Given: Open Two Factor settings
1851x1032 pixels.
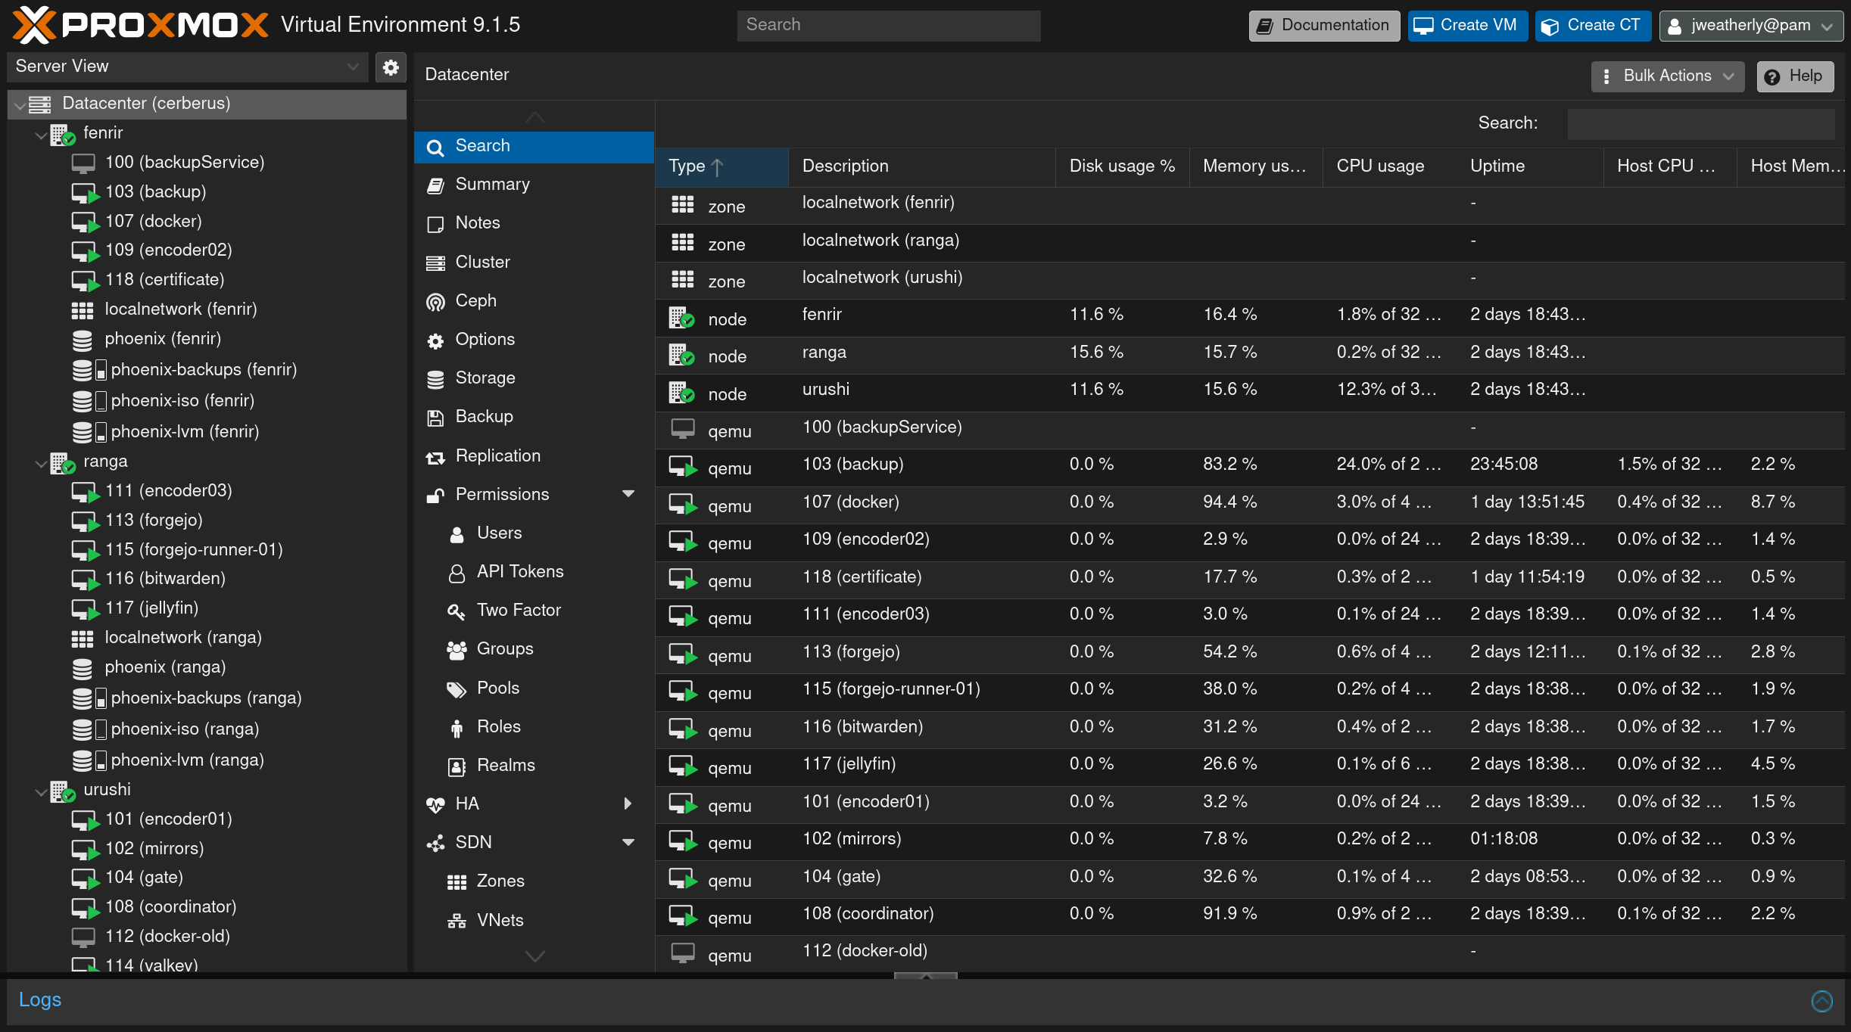Looking at the screenshot, I should point(518,611).
